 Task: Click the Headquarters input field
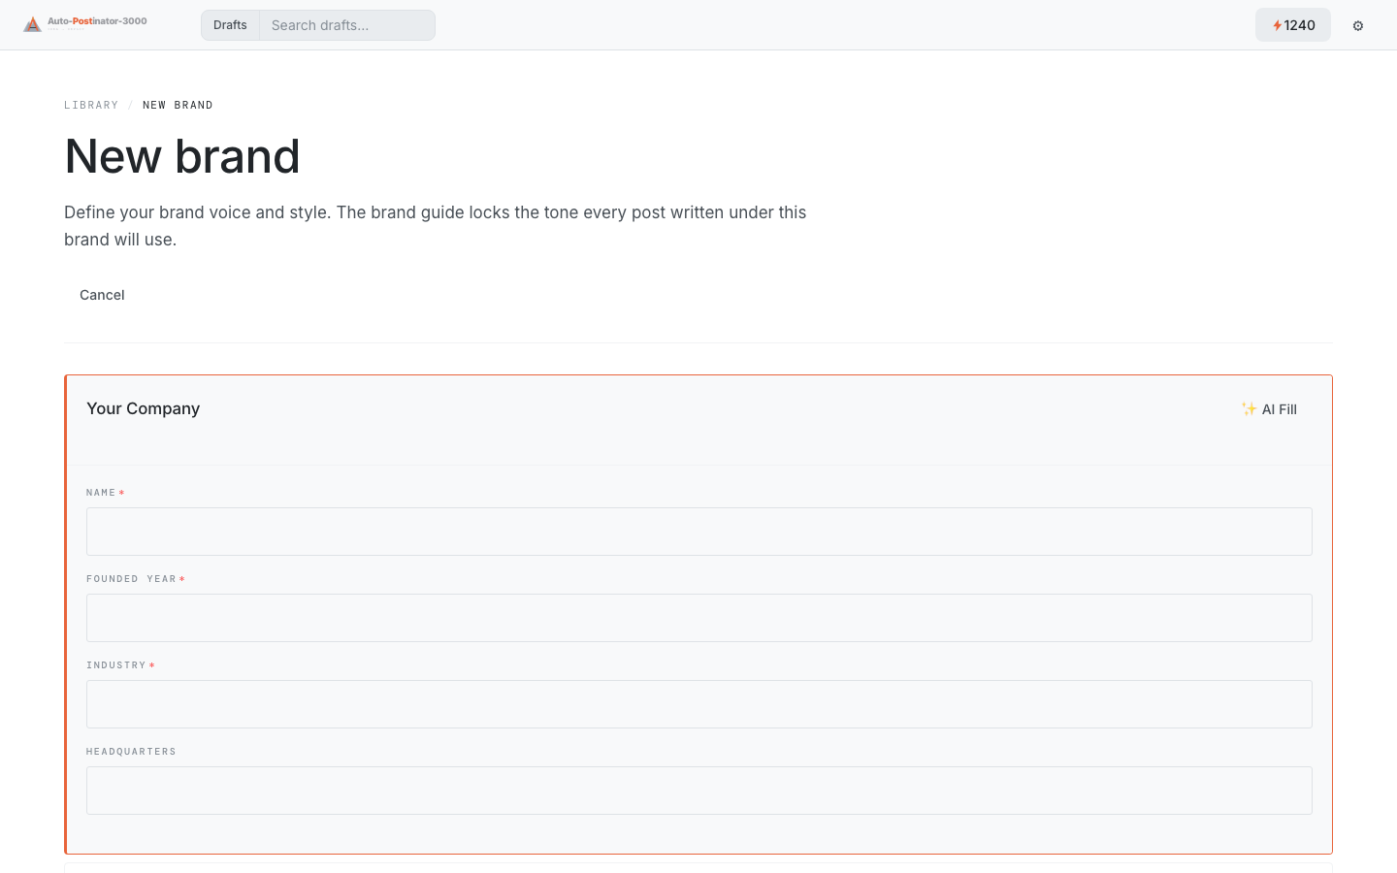[x=699, y=791]
